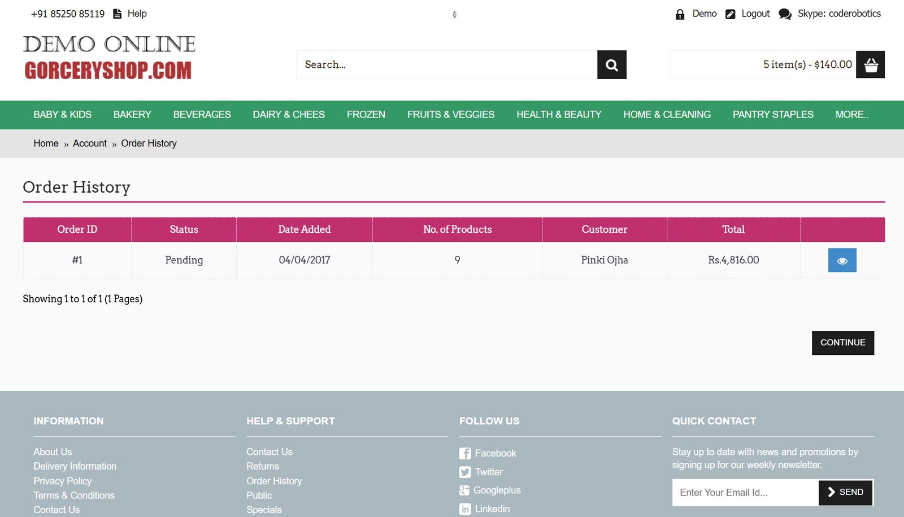
Task: Open Public footer link
Action: (x=259, y=496)
